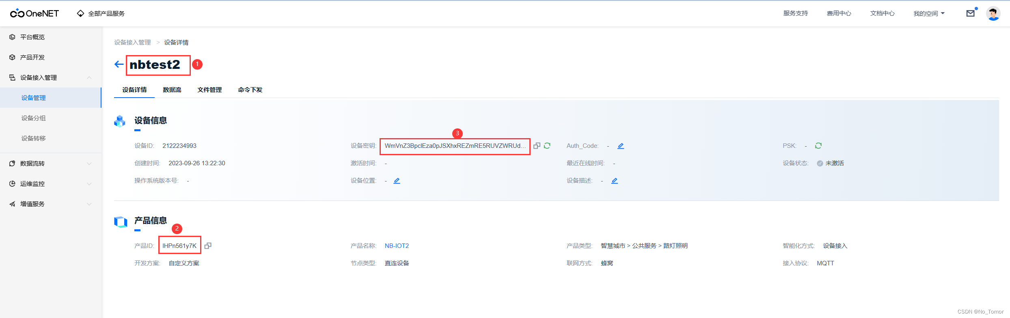Click the nbtest2 device title

click(x=155, y=65)
